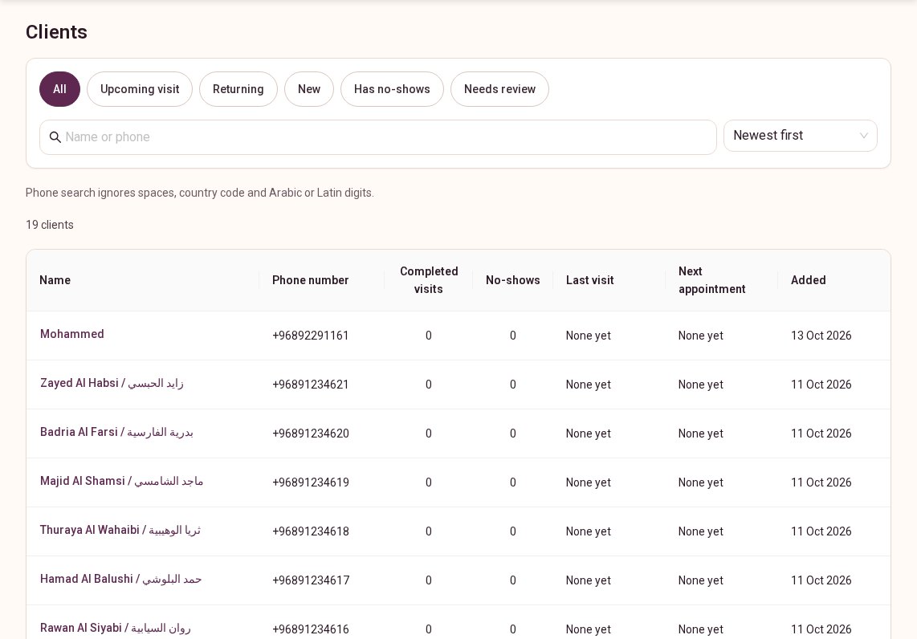The width and height of the screenshot is (917, 639).
Task: Open Badria Al Farsi's client record
Action: coord(116,432)
